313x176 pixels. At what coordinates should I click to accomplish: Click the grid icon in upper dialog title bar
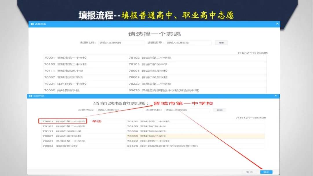(32, 24)
